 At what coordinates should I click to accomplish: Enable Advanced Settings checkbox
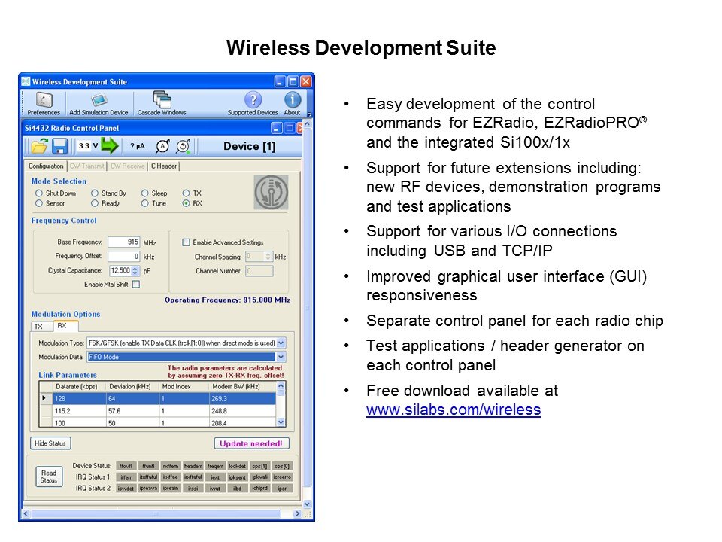[x=186, y=242]
